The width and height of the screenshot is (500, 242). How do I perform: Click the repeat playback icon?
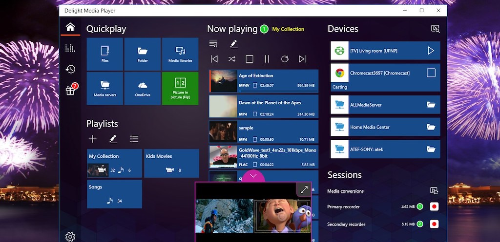(x=285, y=59)
